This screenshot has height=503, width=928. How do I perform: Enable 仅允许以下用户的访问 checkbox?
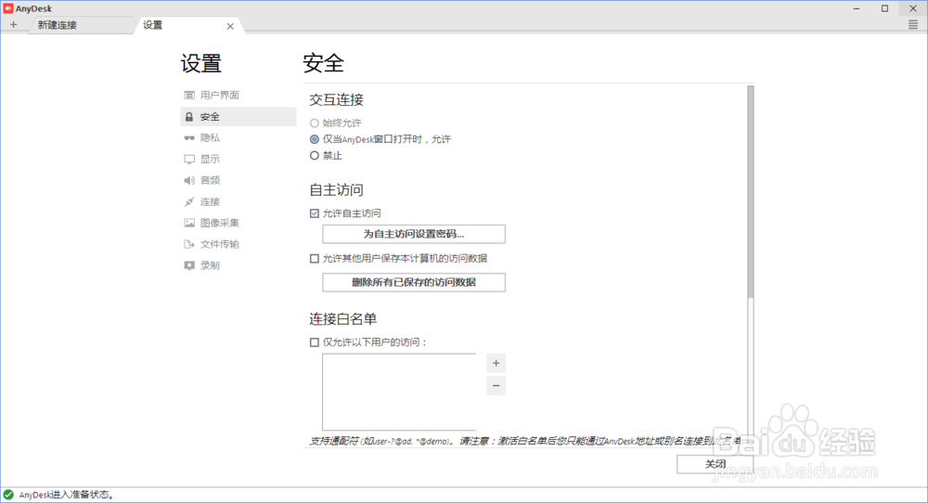(315, 342)
